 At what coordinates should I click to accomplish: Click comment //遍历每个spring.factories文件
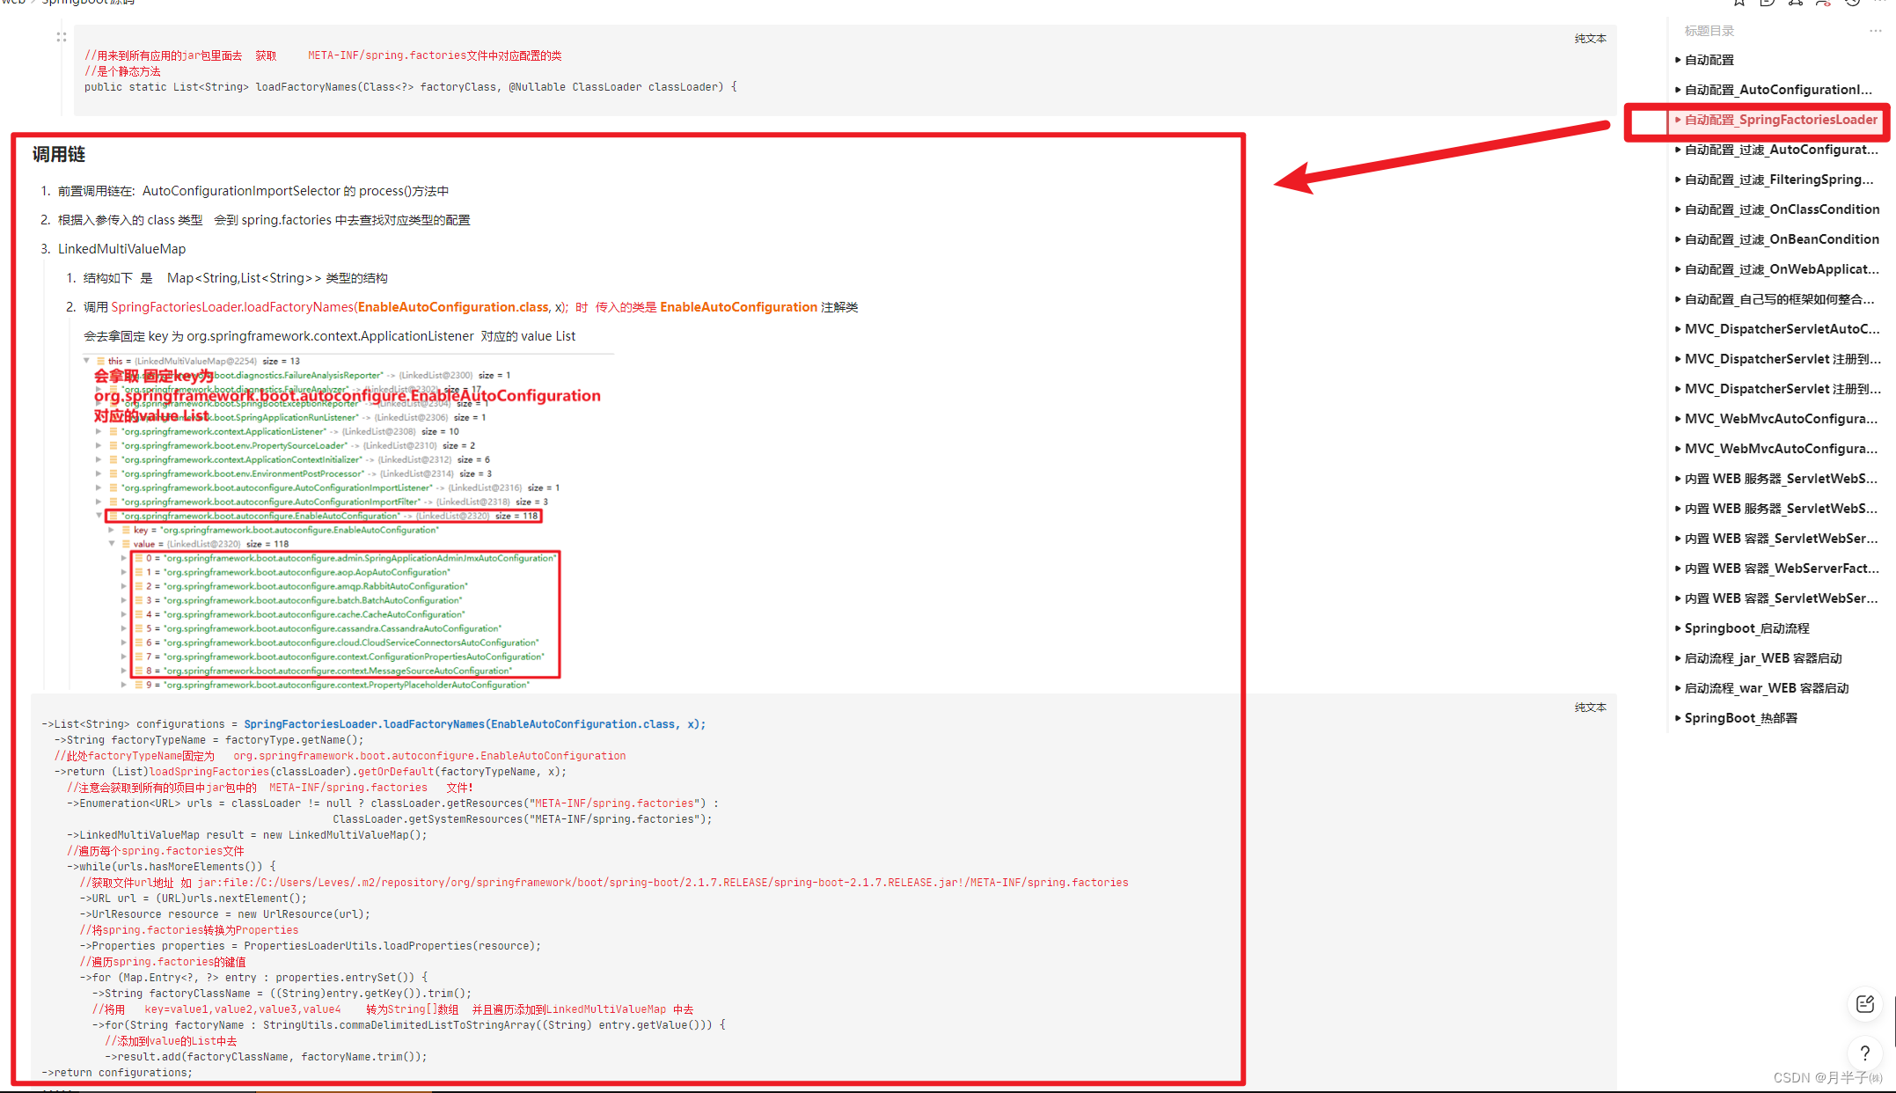[156, 851]
